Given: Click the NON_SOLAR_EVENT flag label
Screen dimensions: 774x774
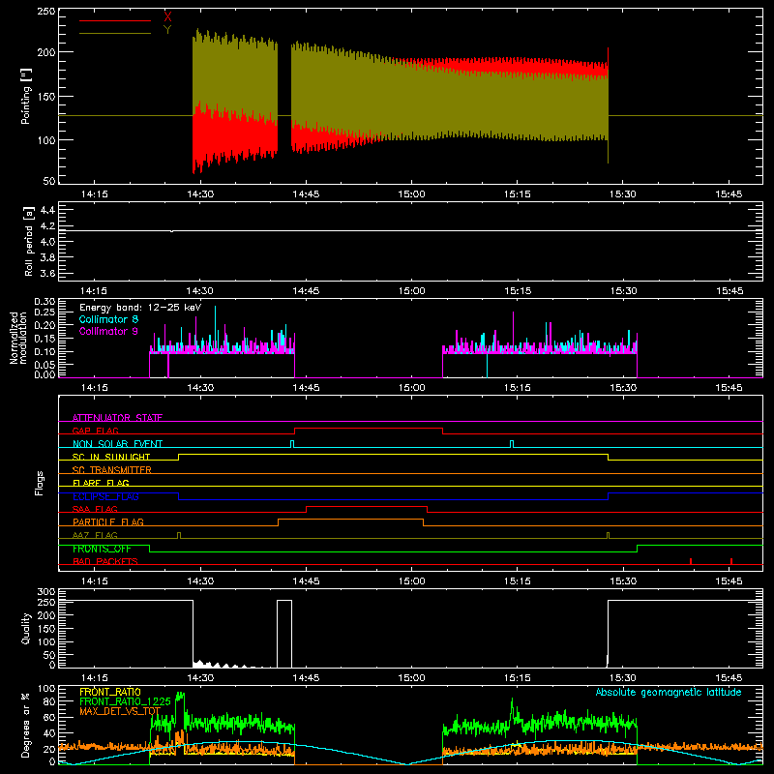Looking at the screenshot, I should click(117, 444).
